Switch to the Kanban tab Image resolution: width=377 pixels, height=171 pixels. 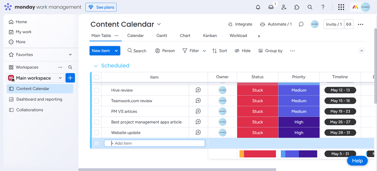tap(210, 36)
